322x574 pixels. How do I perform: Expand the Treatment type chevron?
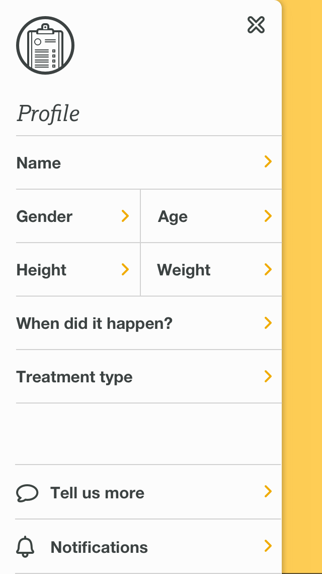[268, 376]
